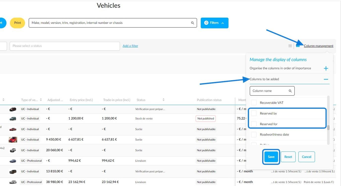Click the Add a filter link

pos(130,46)
